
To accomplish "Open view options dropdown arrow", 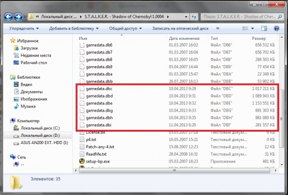I will click(x=252, y=28).
